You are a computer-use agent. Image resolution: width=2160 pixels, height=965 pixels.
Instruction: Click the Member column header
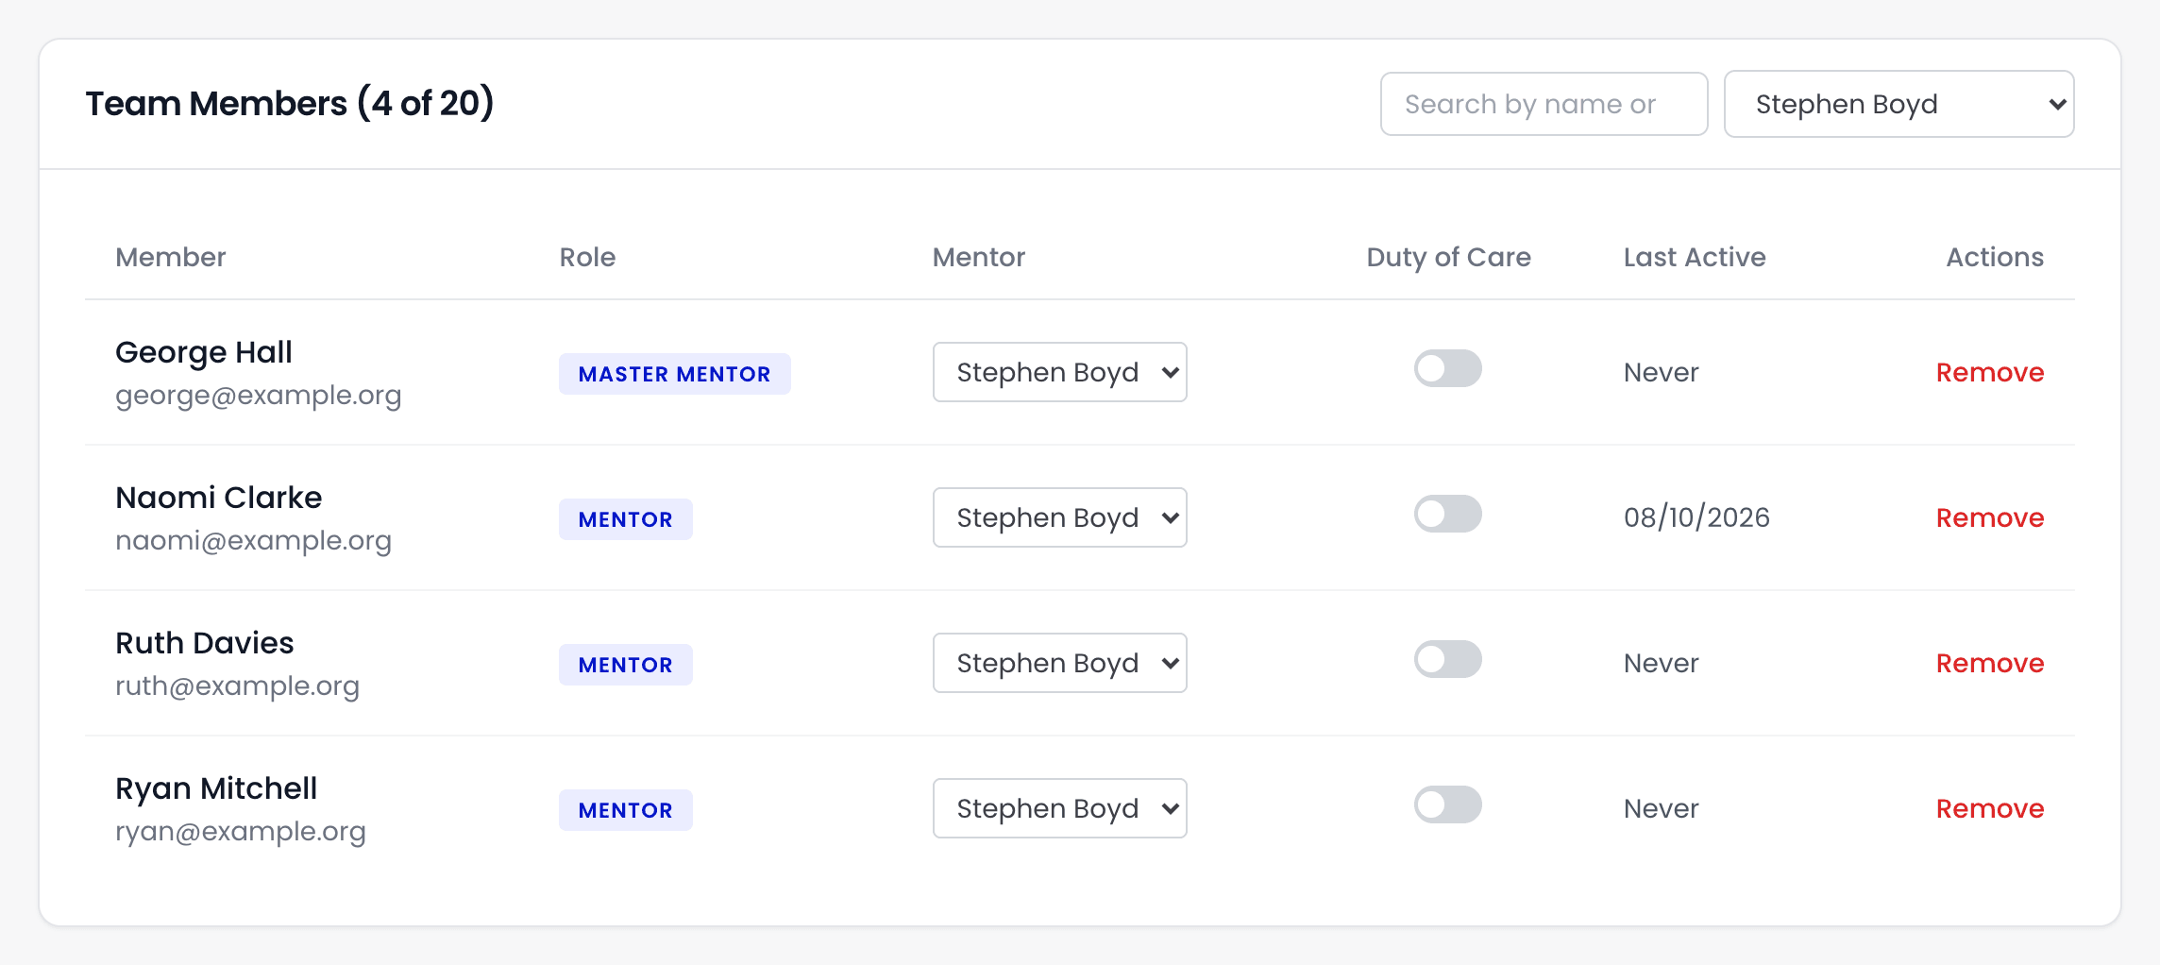coord(170,257)
